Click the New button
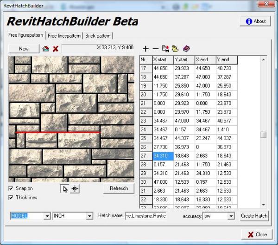 click(x=24, y=49)
